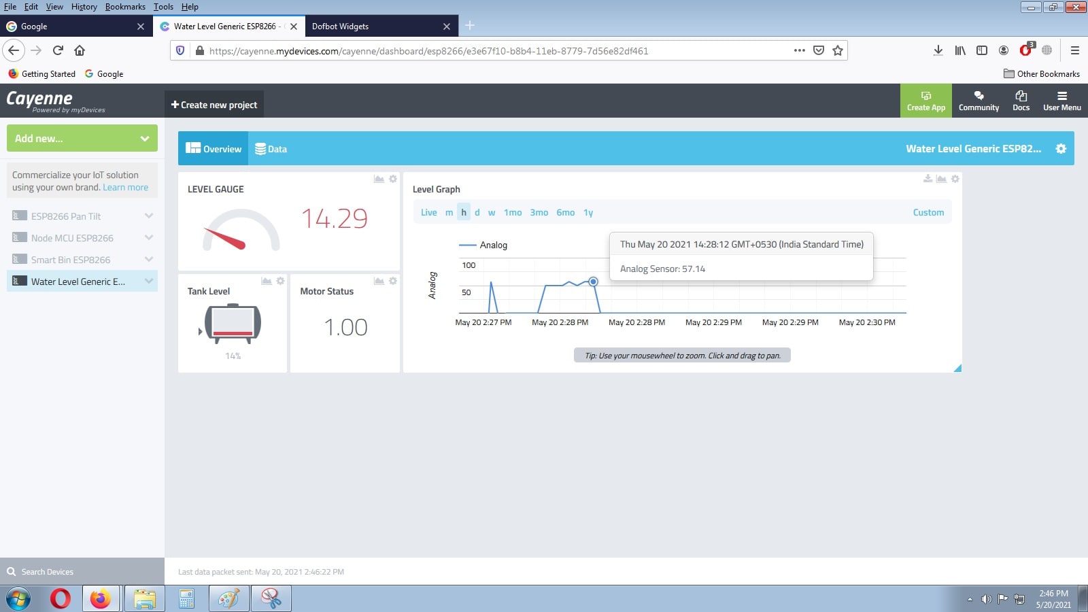Open the Docs documentation
Image resolution: width=1088 pixels, height=612 pixels.
(x=1021, y=101)
